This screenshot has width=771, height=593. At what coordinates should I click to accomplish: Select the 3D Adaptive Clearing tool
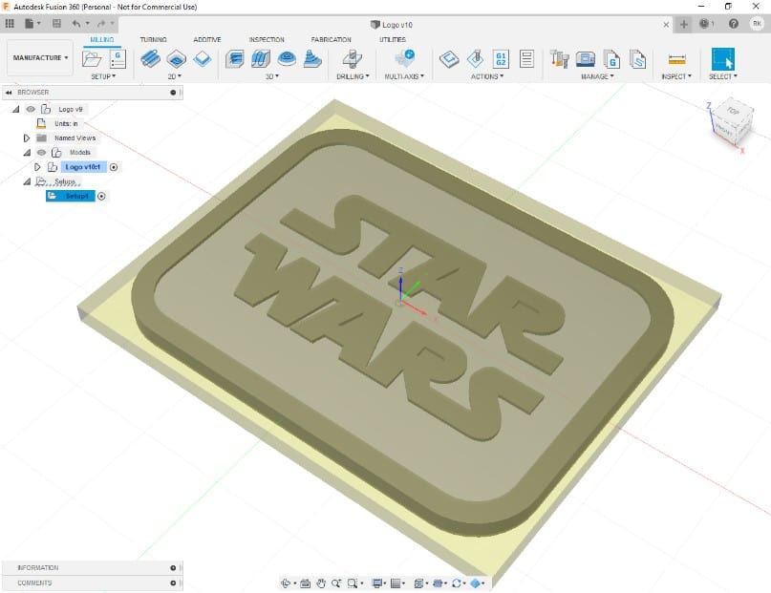234,59
